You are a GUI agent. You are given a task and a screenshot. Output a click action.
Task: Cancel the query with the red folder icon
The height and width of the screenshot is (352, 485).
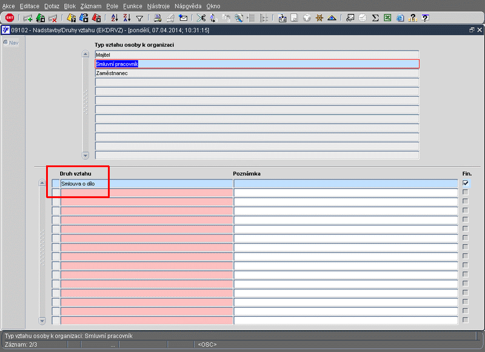[96, 18]
